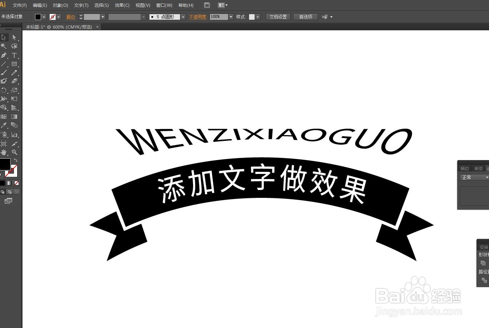489x328 pixels.
Task: Open the arrange documents dropdown in top bar
Action: click(223, 5)
